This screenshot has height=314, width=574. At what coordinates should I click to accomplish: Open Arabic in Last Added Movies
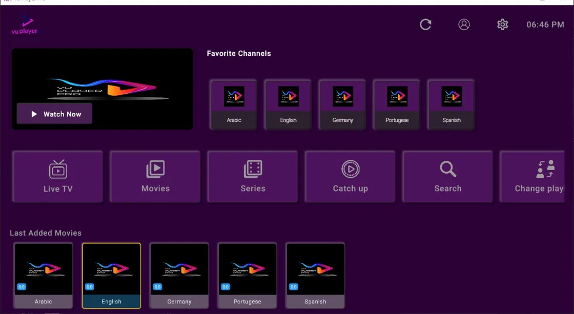coord(43,276)
